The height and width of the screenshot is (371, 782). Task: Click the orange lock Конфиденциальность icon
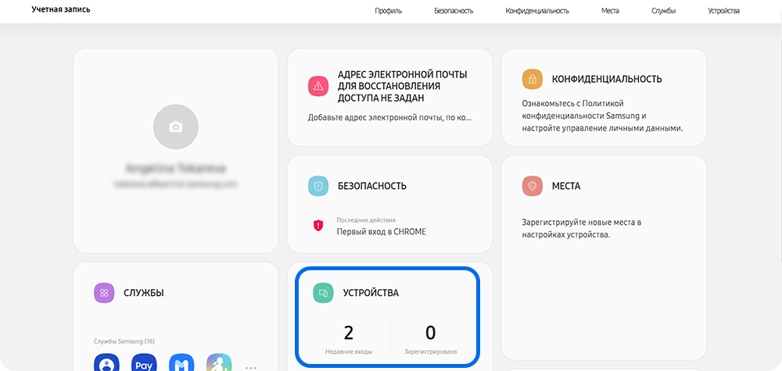[x=532, y=79]
